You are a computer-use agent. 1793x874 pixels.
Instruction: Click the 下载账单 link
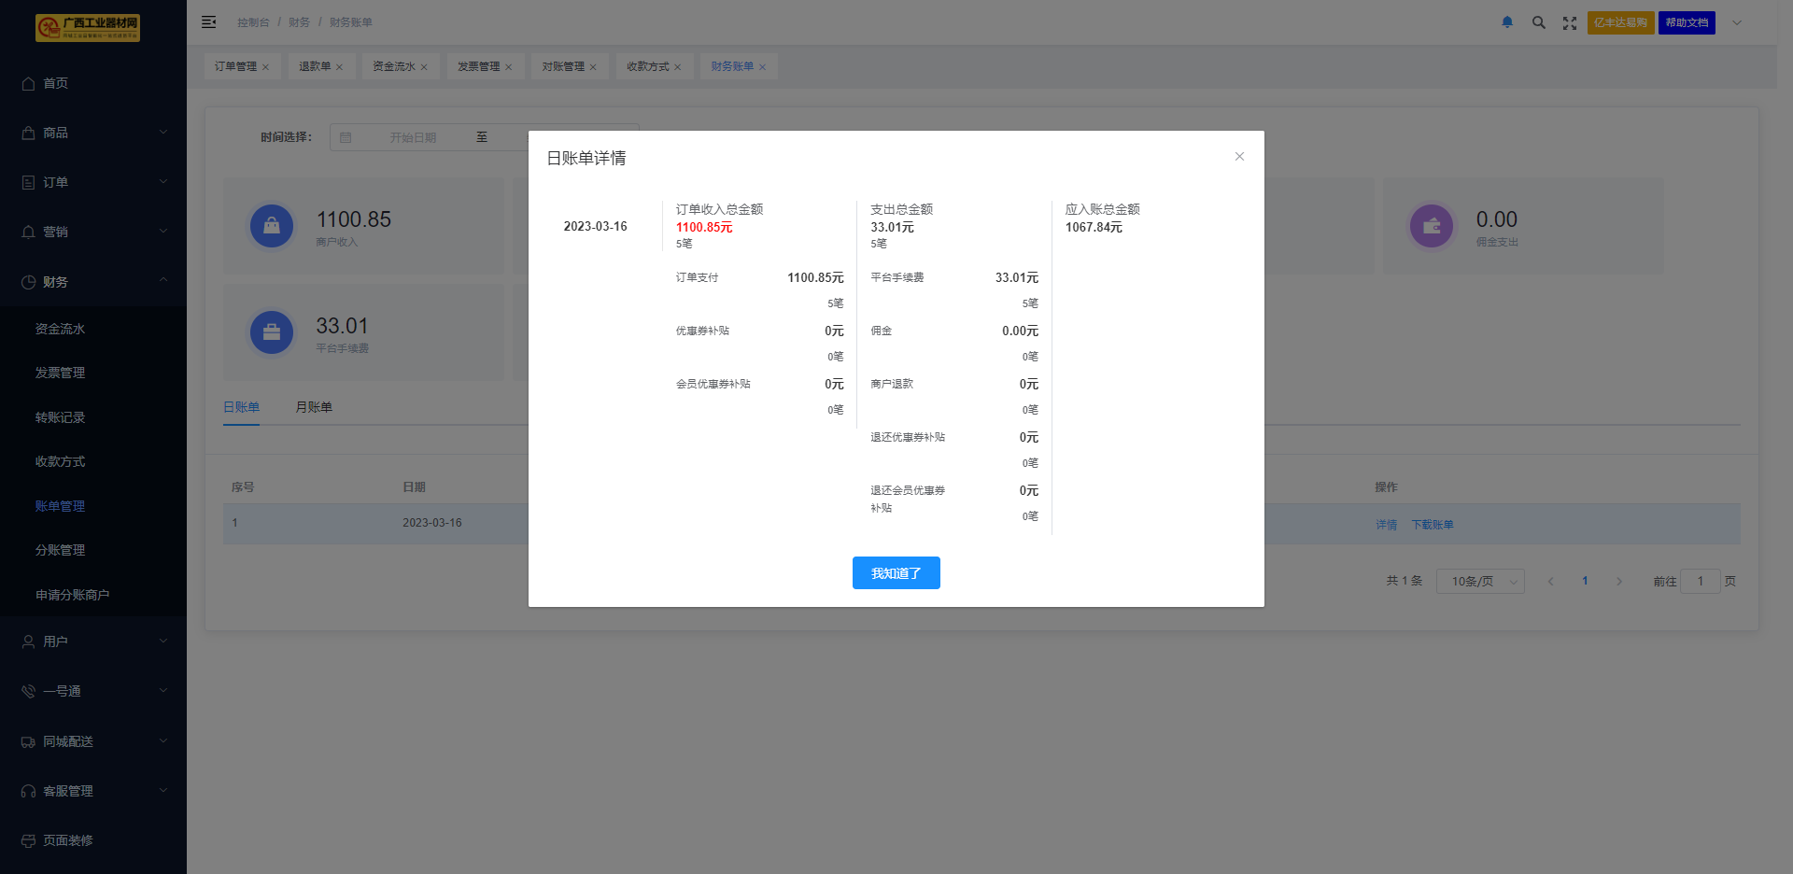[x=1433, y=525]
